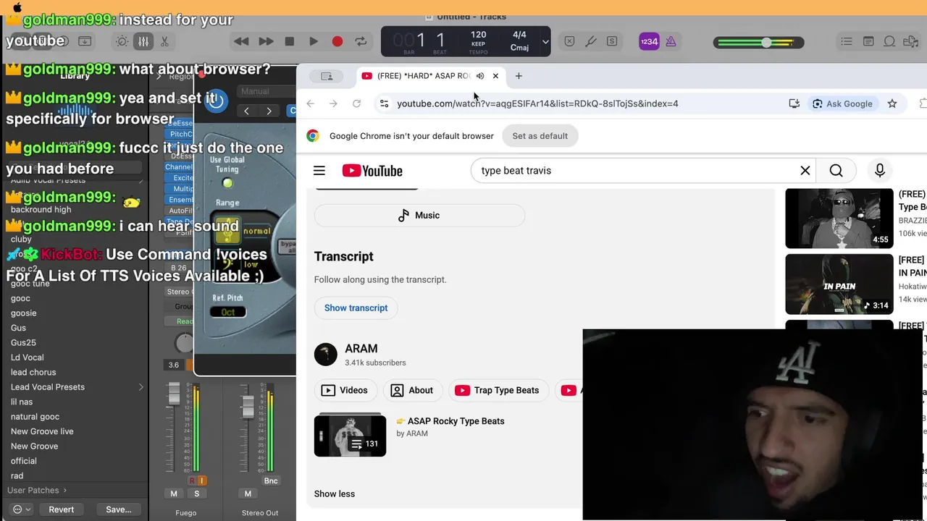Clear the YouTube search text
The width and height of the screenshot is (927, 521).
[805, 171]
